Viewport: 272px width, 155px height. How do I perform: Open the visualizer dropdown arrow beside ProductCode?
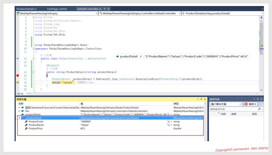tap(171, 121)
